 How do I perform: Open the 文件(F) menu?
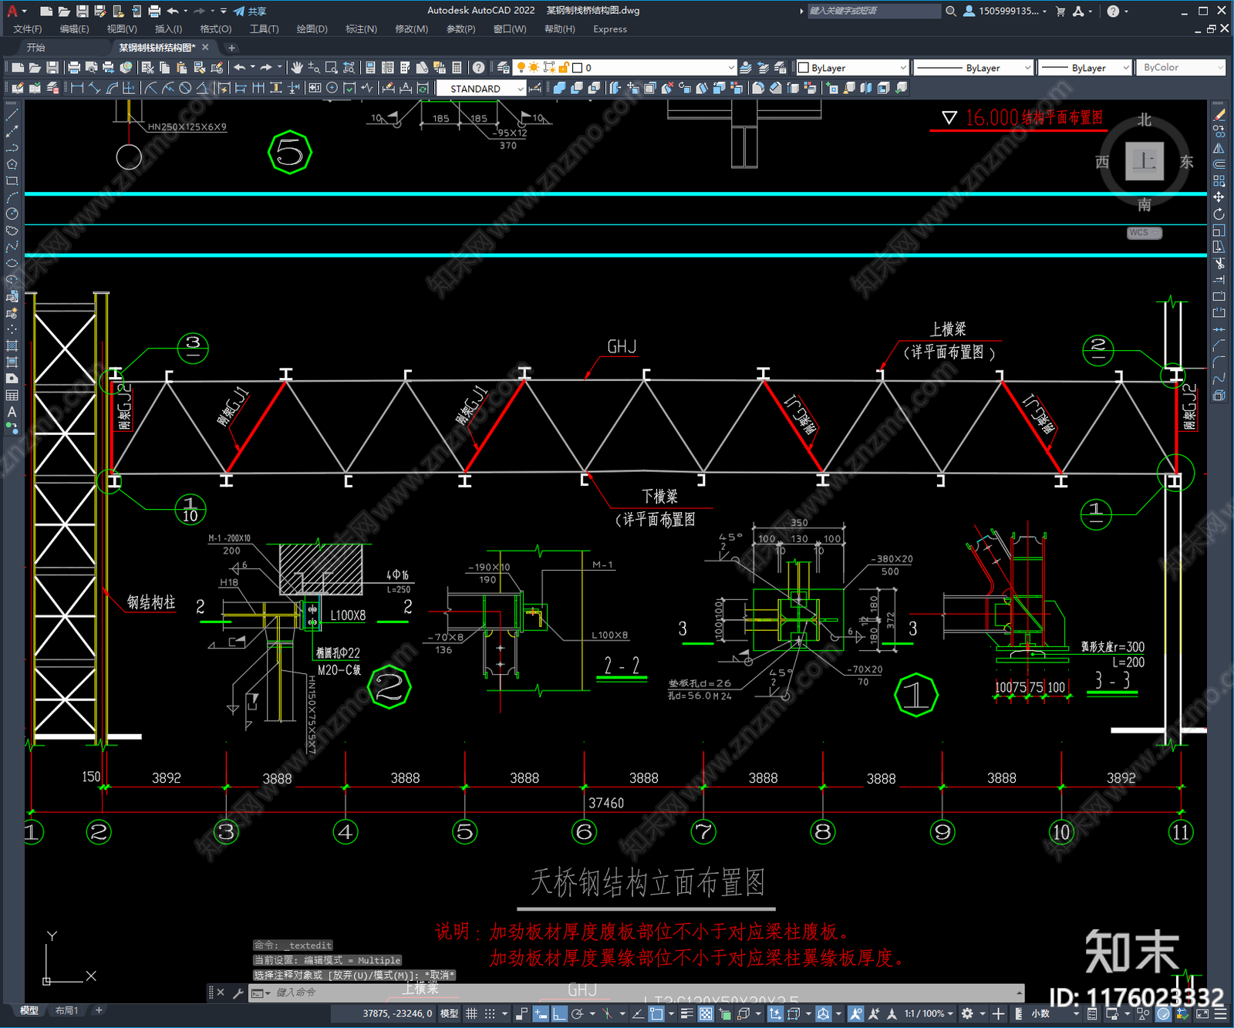pos(28,29)
